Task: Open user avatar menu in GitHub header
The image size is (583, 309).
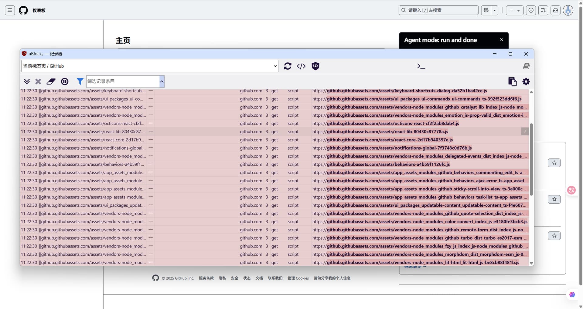Action: point(568,10)
